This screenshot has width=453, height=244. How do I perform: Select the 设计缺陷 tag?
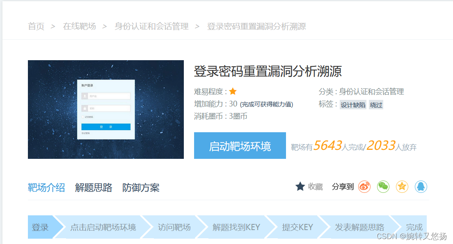(353, 105)
